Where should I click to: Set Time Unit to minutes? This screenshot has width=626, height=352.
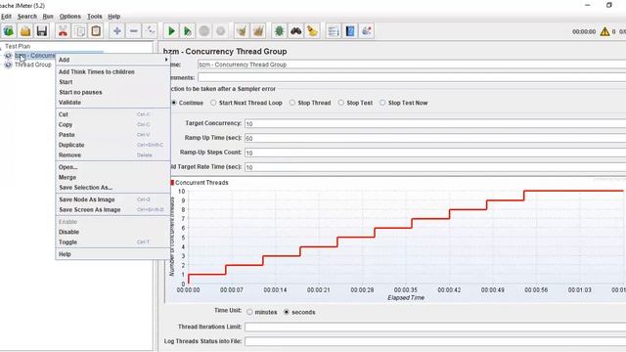pos(249,312)
